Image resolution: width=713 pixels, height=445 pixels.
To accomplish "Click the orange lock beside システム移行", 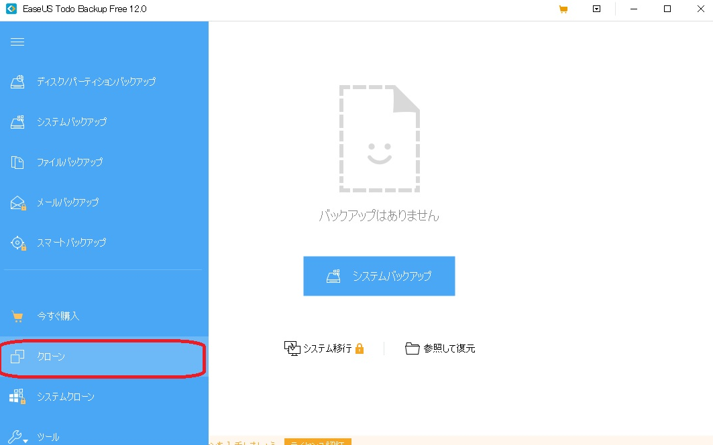I will tap(360, 348).
